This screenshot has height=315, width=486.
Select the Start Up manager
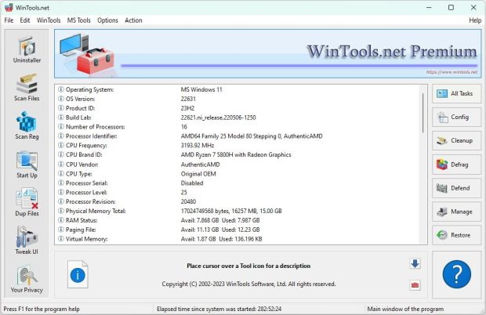point(27,164)
